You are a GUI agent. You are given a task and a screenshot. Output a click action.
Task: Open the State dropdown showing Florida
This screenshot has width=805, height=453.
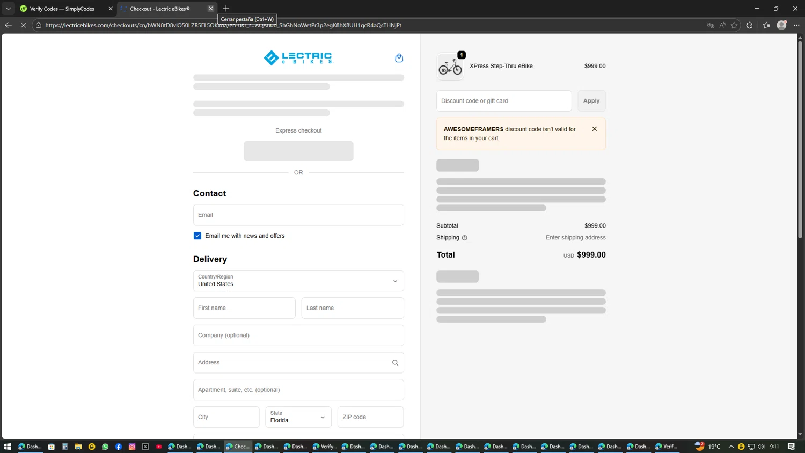point(298,417)
